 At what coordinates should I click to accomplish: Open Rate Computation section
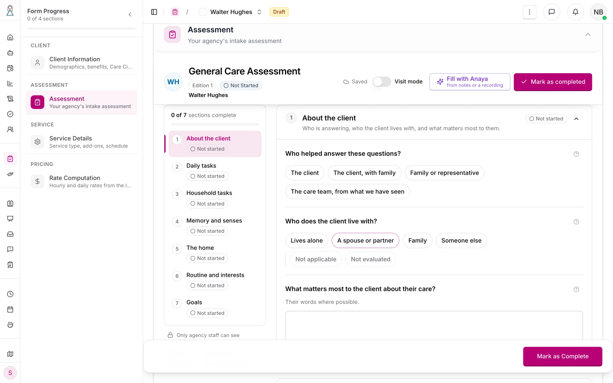pyautogui.click(x=81, y=181)
